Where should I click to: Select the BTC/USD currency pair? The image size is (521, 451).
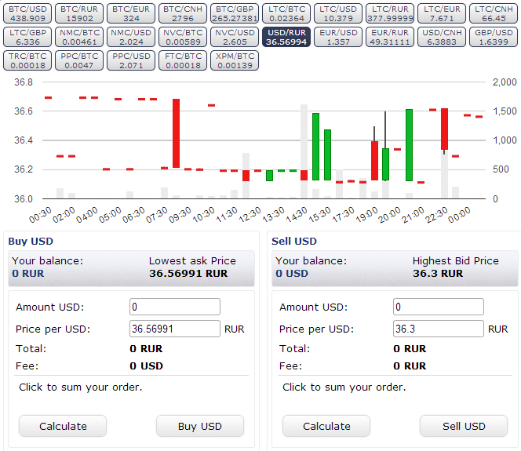pyautogui.click(x=27, y=13)
